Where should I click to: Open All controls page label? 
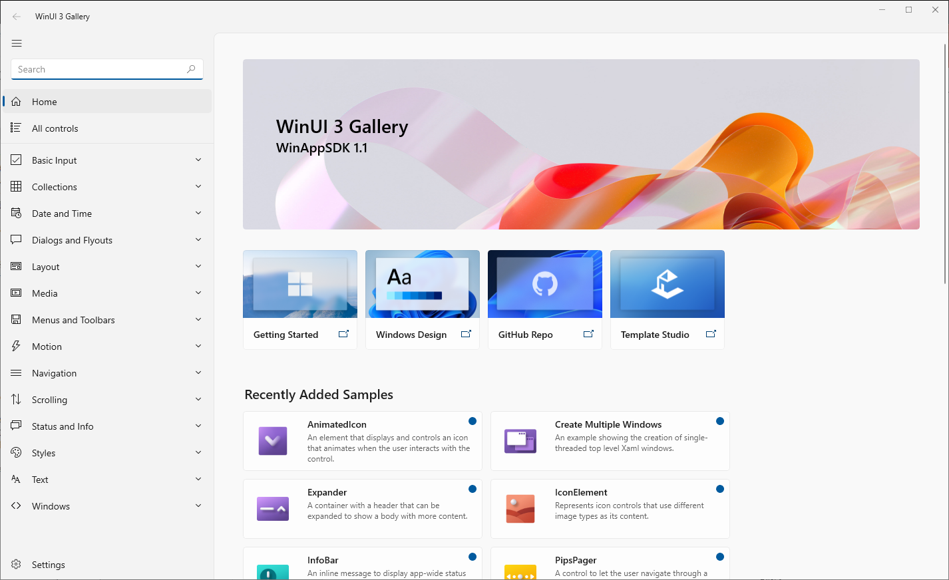point(55,128)
